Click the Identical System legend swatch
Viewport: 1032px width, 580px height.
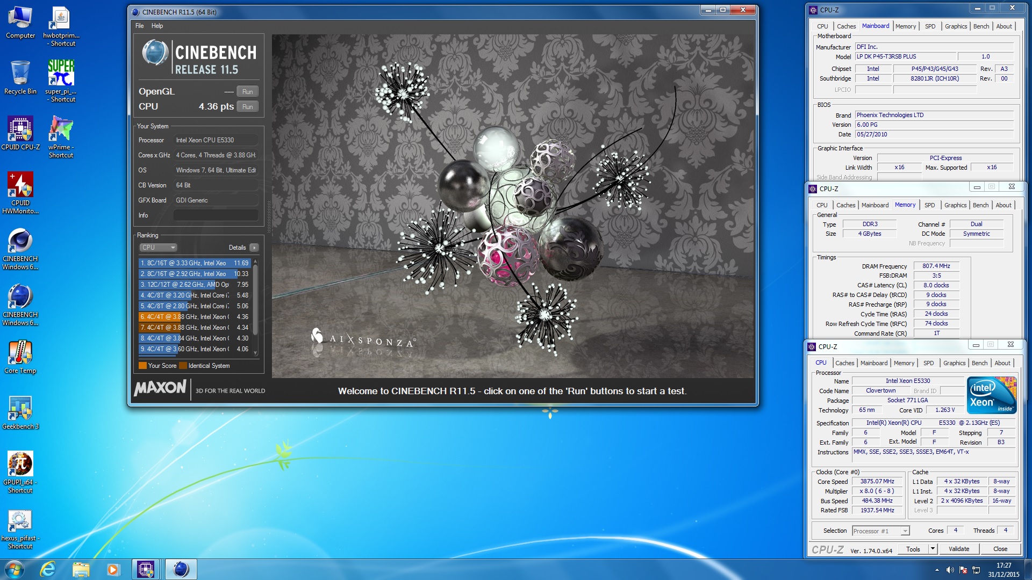point(183,366)
